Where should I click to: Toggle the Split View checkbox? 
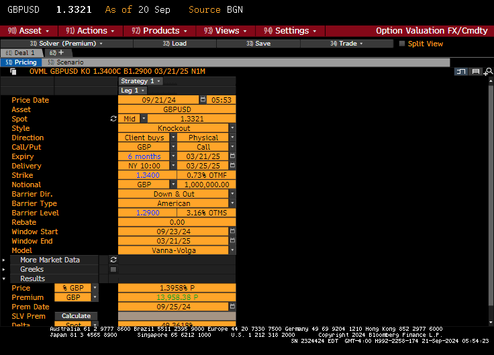[x=402, y=44]
